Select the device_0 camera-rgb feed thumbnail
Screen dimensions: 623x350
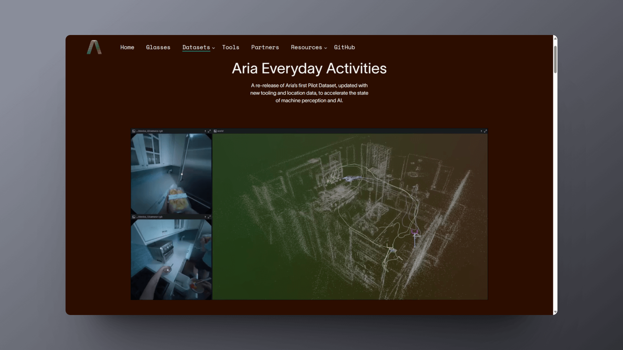[171, 174]
